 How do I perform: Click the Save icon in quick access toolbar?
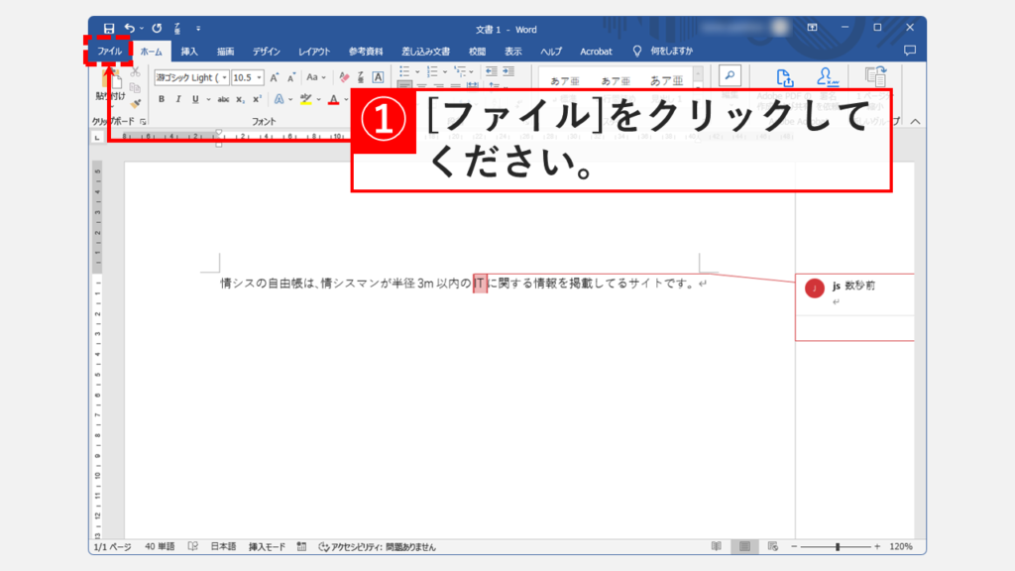point(109,29)
